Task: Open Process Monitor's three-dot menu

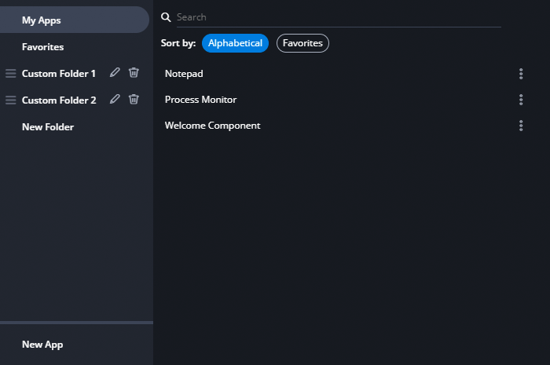Action: [x=521, y=100]
